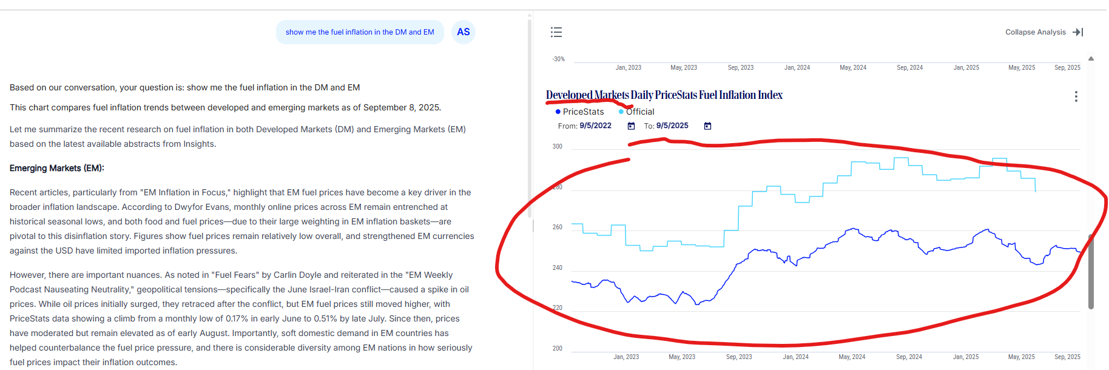Click the analysis panel vertical scrollbar thumb
This screenshot has height=370, width=1109.
[x=1091, y=273]
